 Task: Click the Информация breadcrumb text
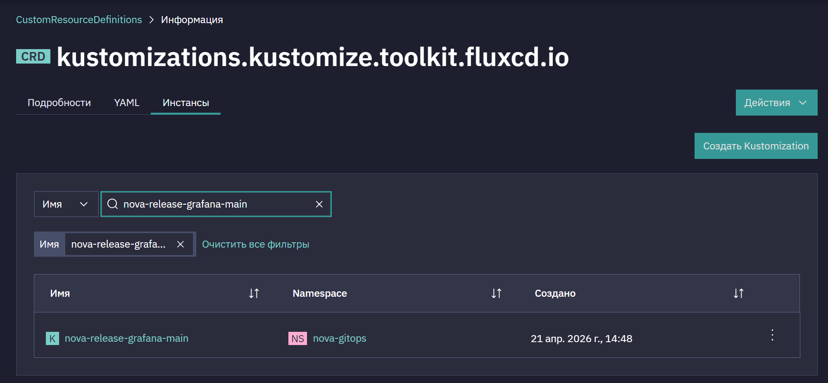tap(192, 20)
